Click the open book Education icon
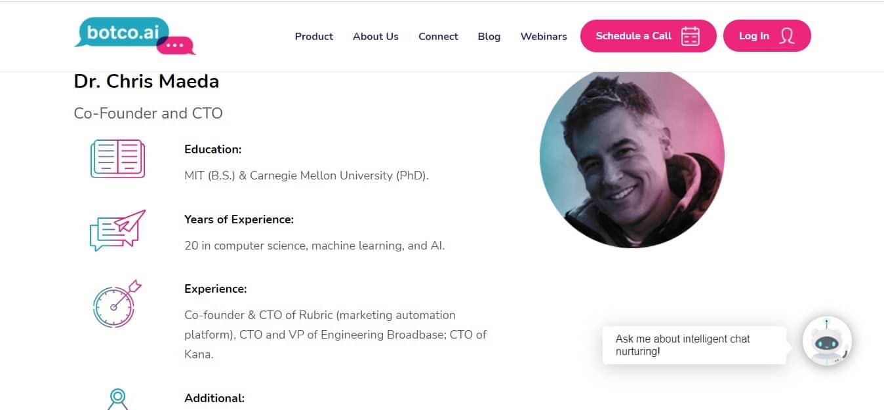Image resolution: width=884 pixels, height=410 pixels. [x=117, y=158]
